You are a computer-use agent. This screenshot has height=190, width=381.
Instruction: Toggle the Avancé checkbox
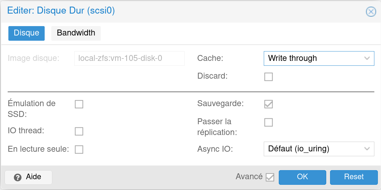(x=270, y=177)
